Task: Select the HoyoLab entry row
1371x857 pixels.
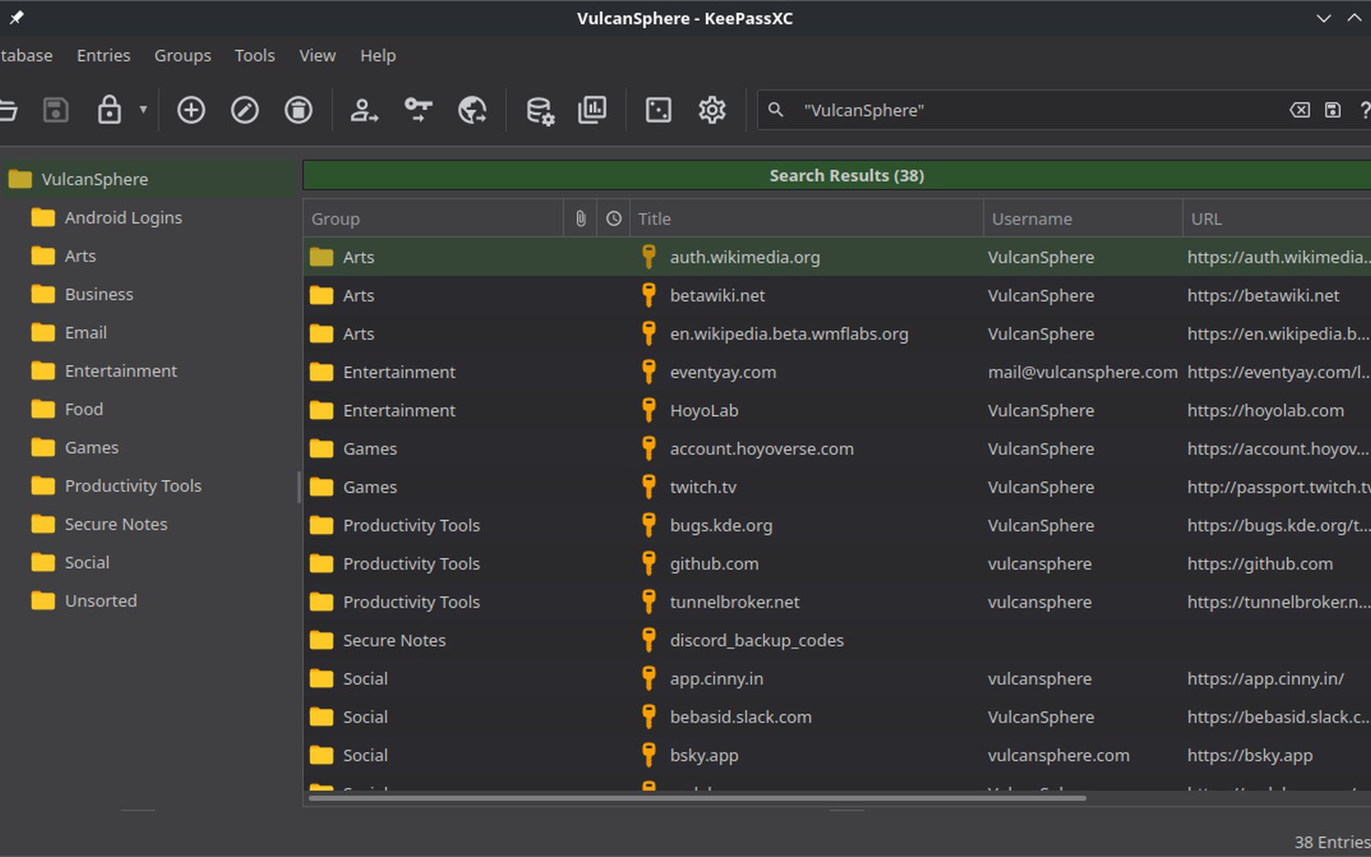Action: (837, 411)
